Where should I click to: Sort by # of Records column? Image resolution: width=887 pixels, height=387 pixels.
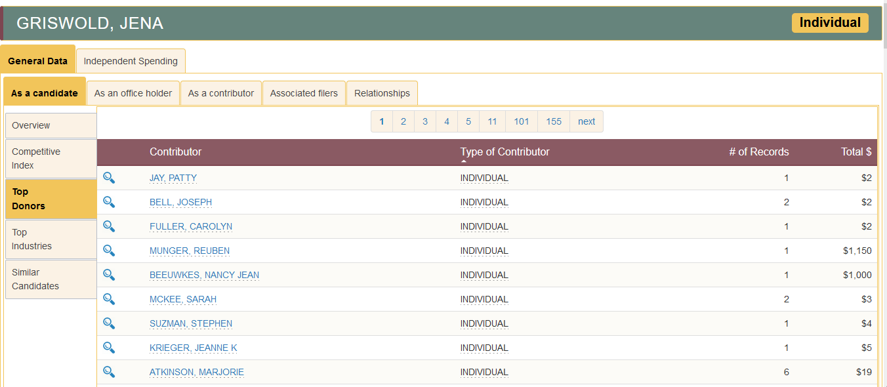pos(759,152)
